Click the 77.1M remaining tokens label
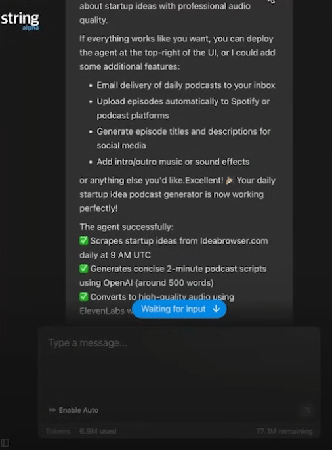The image size is (332, 450). 284,431
